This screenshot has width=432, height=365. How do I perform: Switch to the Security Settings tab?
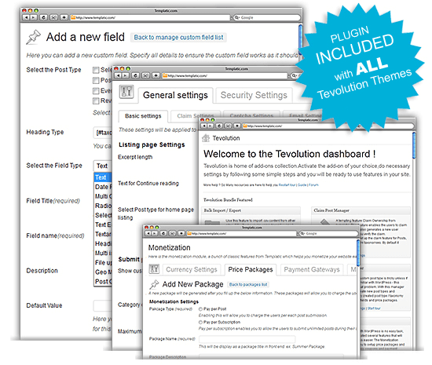coord(254,95)
